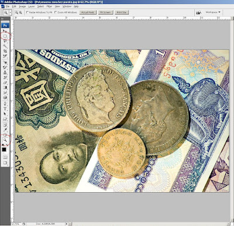
Task: Select the Lasso tool
Action: 5,41
